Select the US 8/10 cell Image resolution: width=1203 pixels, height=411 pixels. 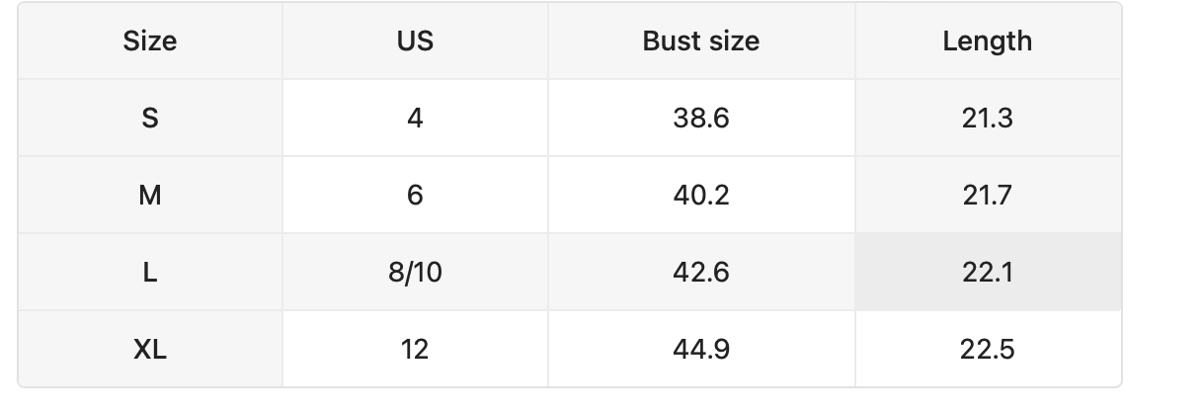click(415, 273)
